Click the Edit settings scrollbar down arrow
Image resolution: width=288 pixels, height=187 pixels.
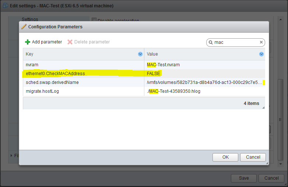[x=281, y=163]
